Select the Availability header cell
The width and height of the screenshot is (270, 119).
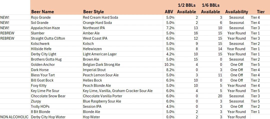(x=237, y=7)
